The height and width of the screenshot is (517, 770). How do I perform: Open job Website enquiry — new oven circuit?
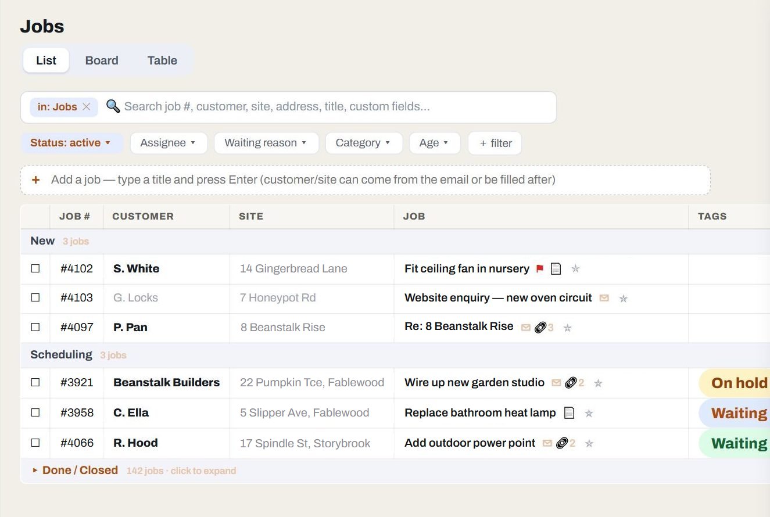click(x=498, y=297)
